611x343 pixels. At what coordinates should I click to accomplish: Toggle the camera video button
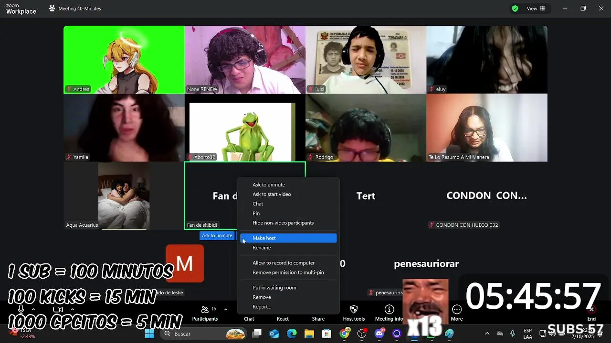[x=58, y=310]
